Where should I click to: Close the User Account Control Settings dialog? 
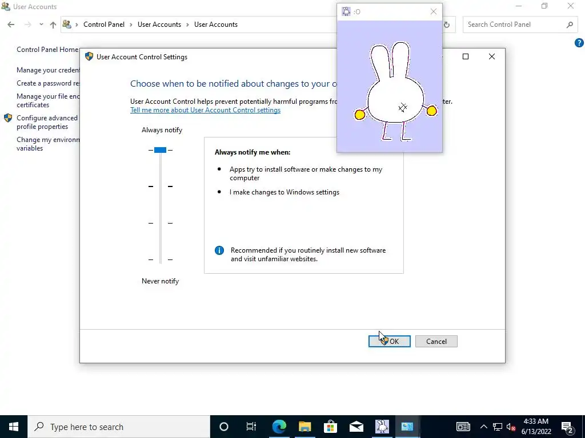click(x=492, y=56)
